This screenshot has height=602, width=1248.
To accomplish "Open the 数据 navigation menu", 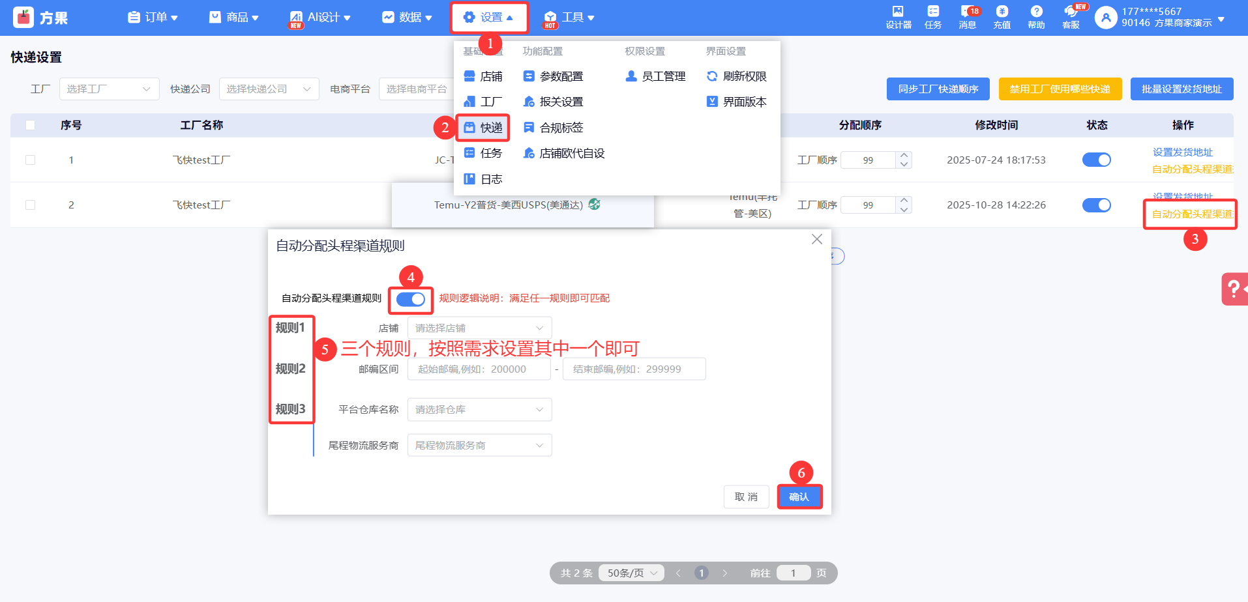I will (x=407, y=18).
